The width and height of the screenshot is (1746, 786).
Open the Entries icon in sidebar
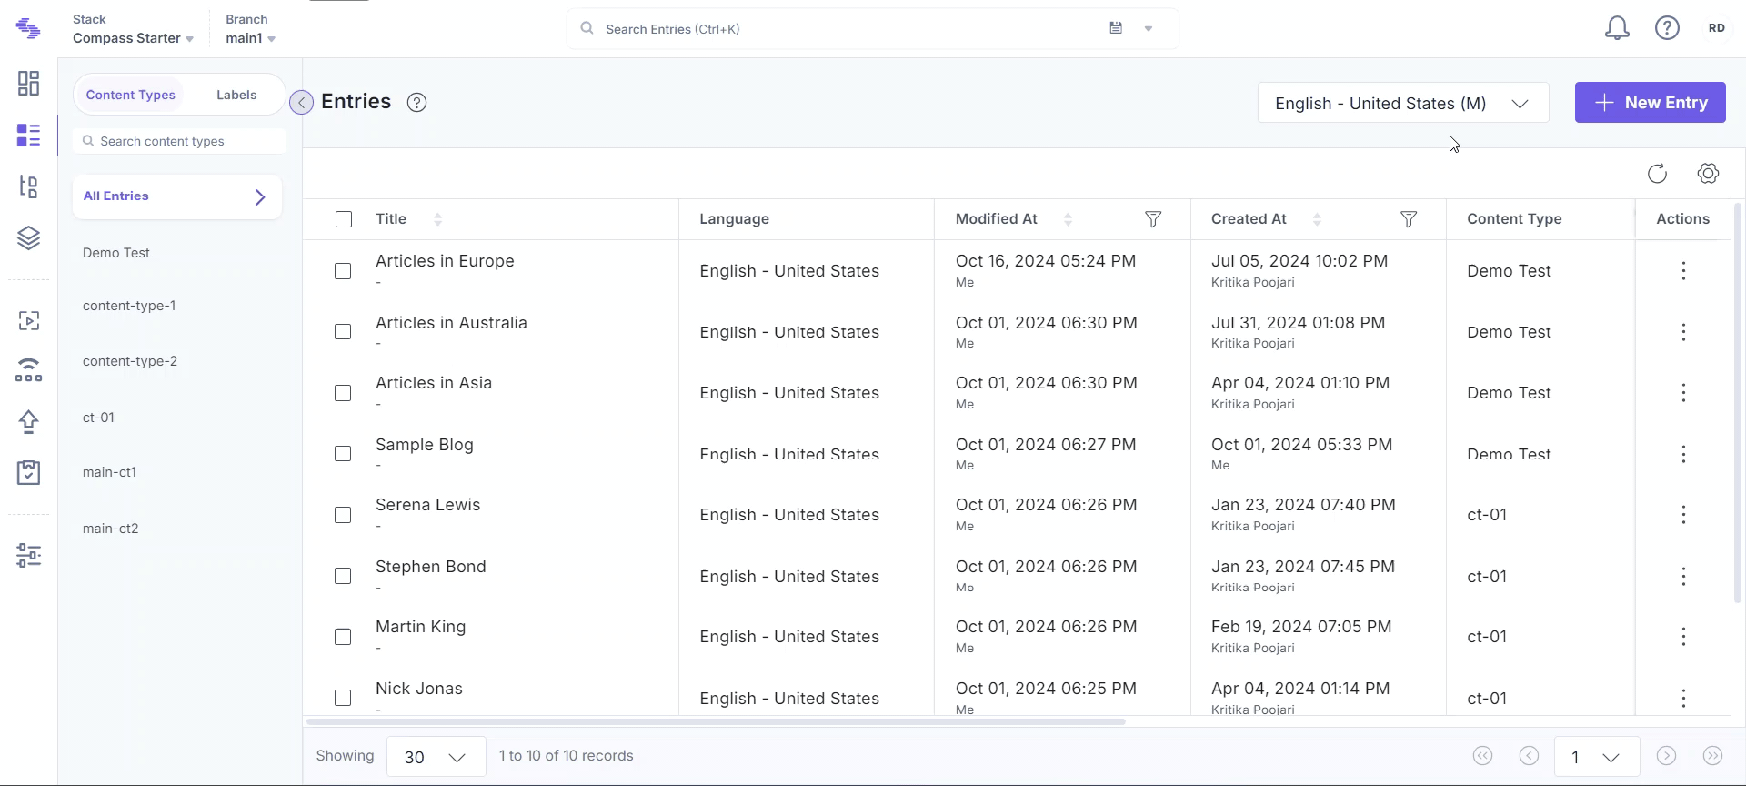pos(28,136)
